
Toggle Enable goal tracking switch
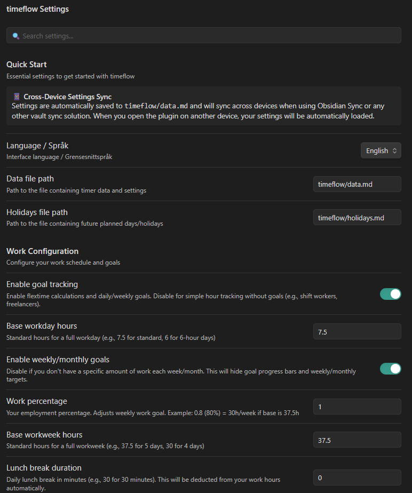click(390, 294)
